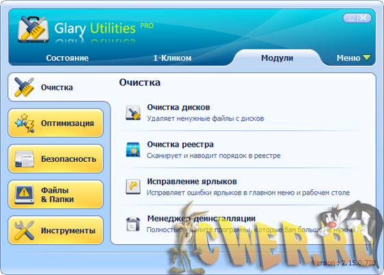Click the Version number in the status bar
384x275 pixels.
coord(344,263)
